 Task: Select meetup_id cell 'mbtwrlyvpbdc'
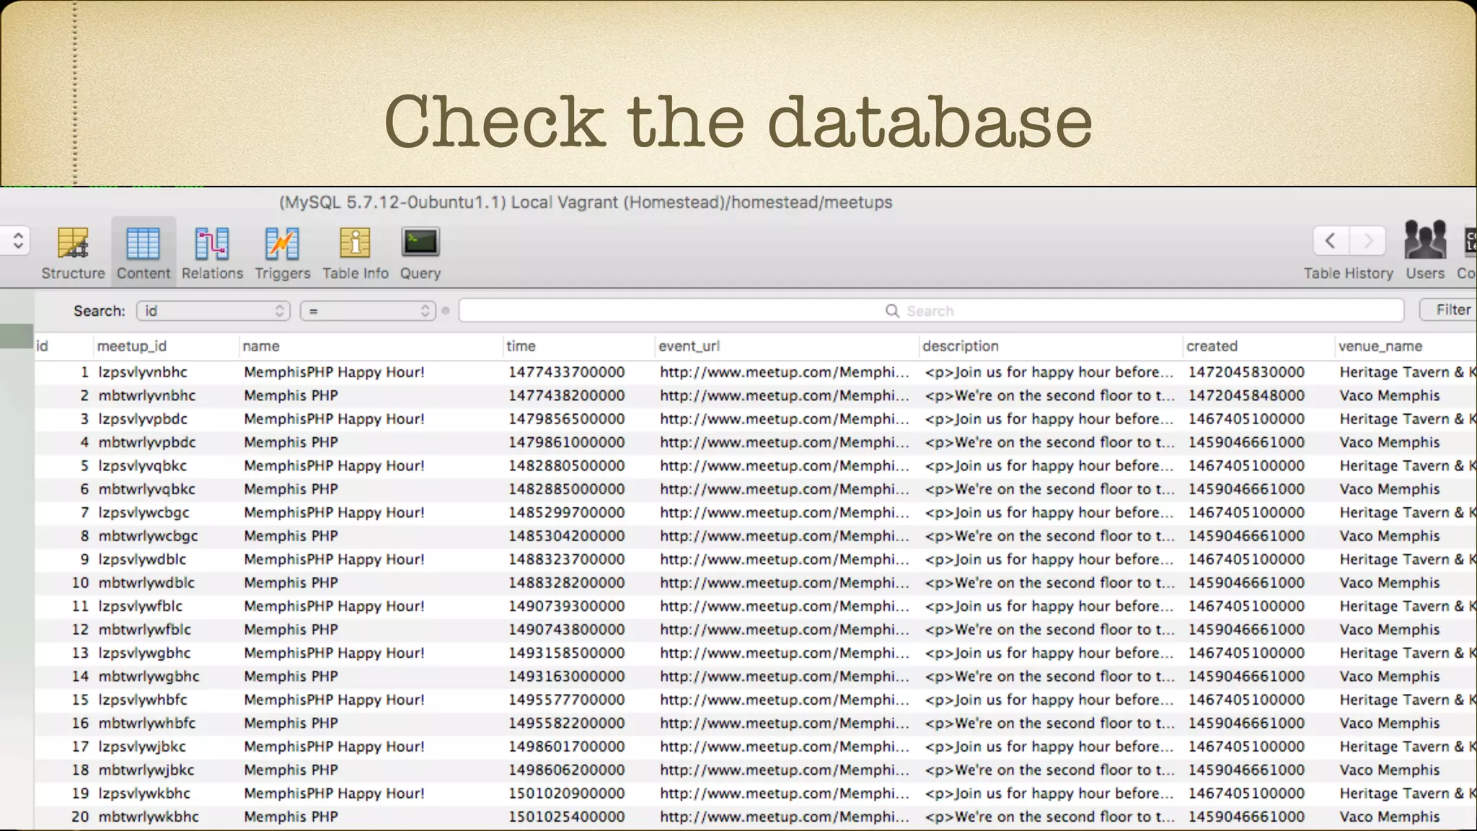pos(147,442)
